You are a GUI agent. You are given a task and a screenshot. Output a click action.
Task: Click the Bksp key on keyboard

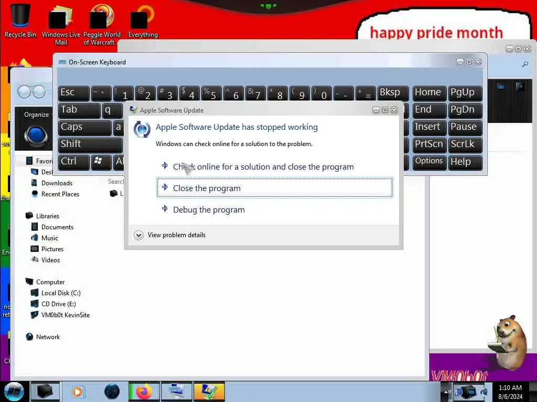(x=393, y=93)
